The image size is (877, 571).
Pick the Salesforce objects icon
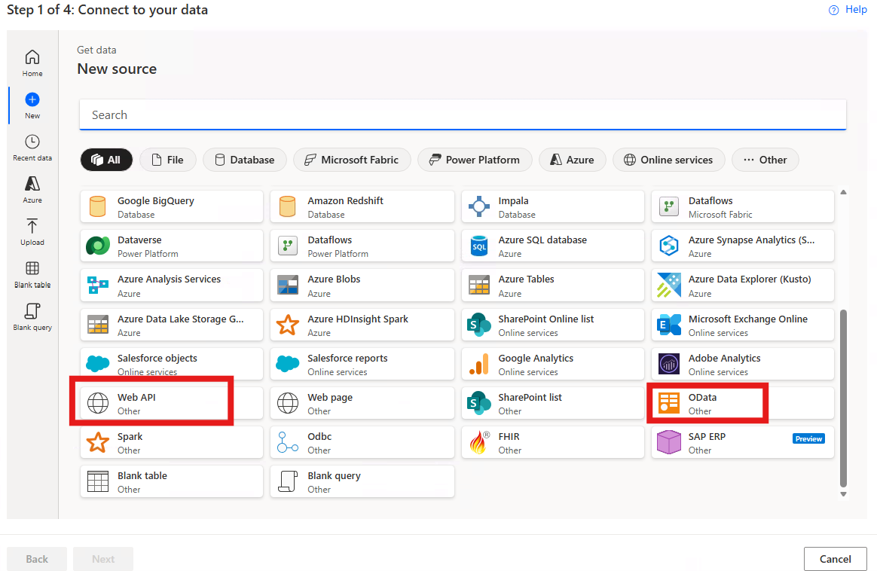point(98,364)
